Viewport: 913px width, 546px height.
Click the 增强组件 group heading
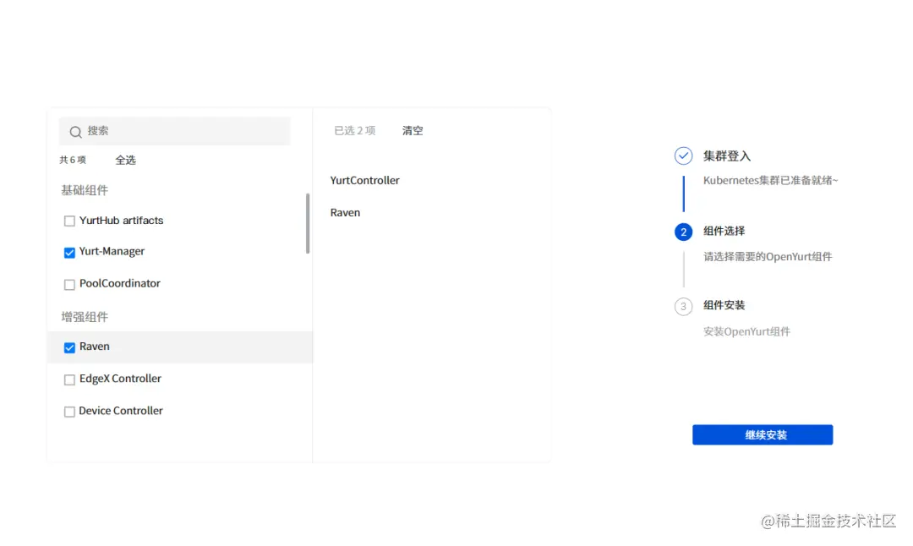[85, 317]
